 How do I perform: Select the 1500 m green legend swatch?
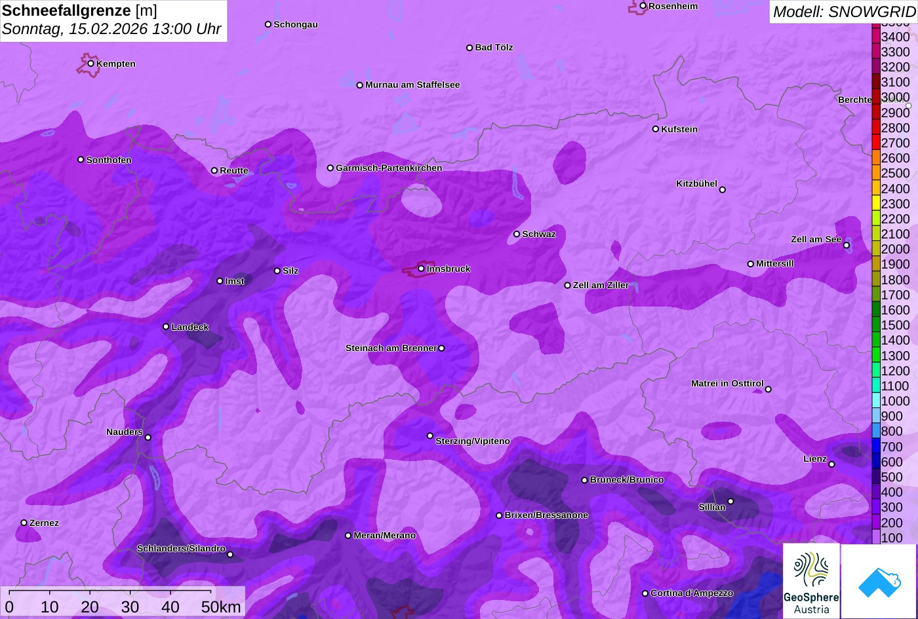coord(875,325)
